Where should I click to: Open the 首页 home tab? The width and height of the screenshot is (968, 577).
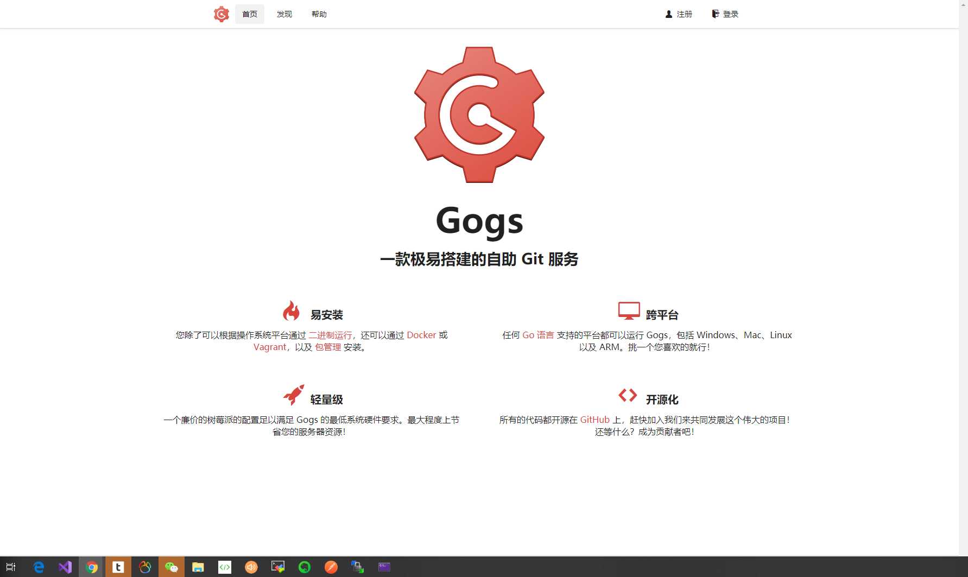click(x=250, y=14)
